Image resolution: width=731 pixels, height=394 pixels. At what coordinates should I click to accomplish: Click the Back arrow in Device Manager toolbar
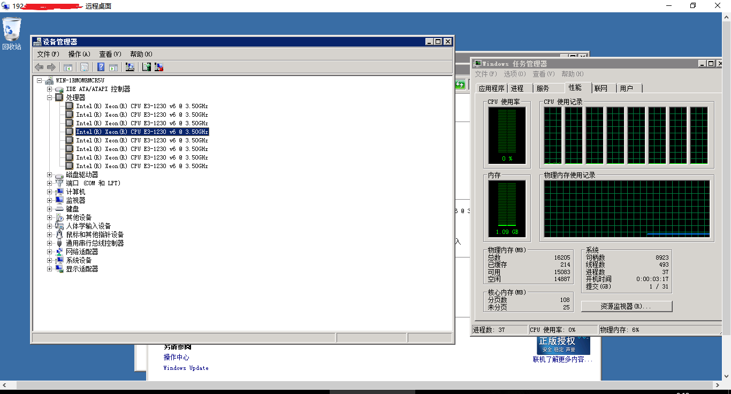39,67
